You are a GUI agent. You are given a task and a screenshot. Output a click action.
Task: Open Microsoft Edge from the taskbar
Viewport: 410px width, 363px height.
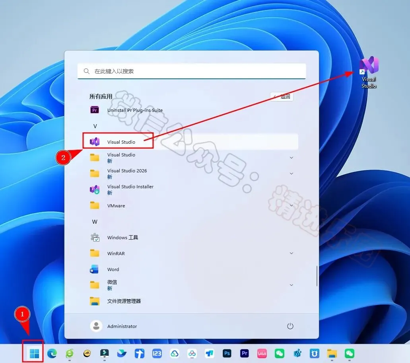coord(52,353)
